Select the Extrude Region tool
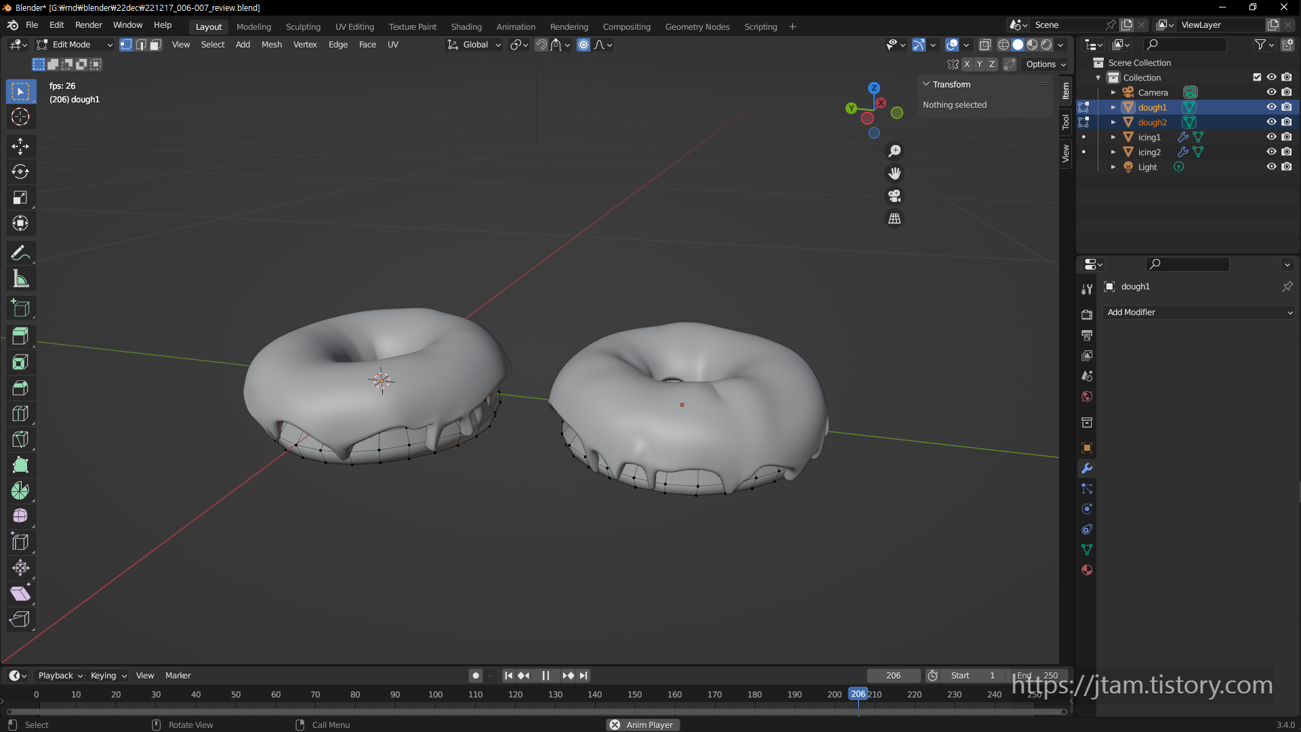This screenshot has width=1301, height=732. point(20,336)
